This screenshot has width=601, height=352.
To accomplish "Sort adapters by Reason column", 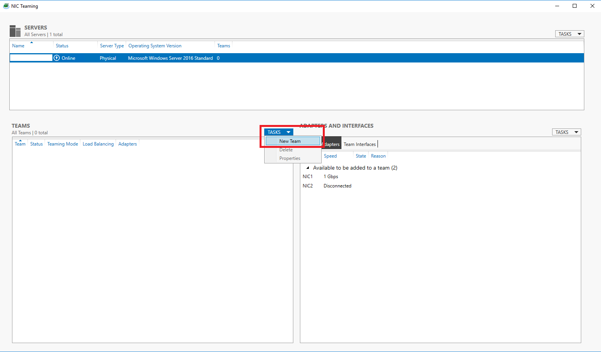I will click(378, 156).
